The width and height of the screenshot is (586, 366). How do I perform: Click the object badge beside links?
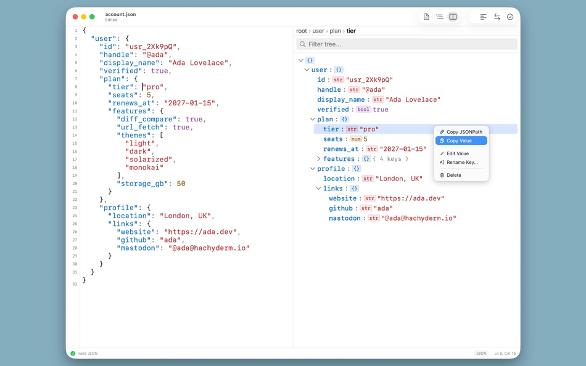[x=354, y=189]
